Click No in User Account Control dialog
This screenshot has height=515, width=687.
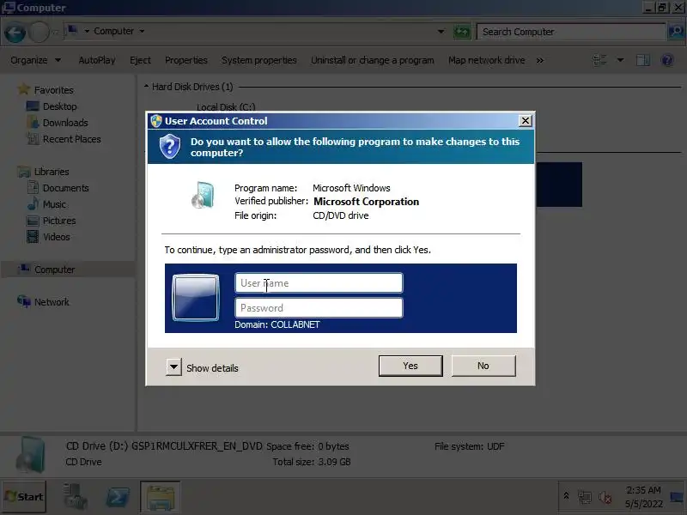tap(483, 366)
